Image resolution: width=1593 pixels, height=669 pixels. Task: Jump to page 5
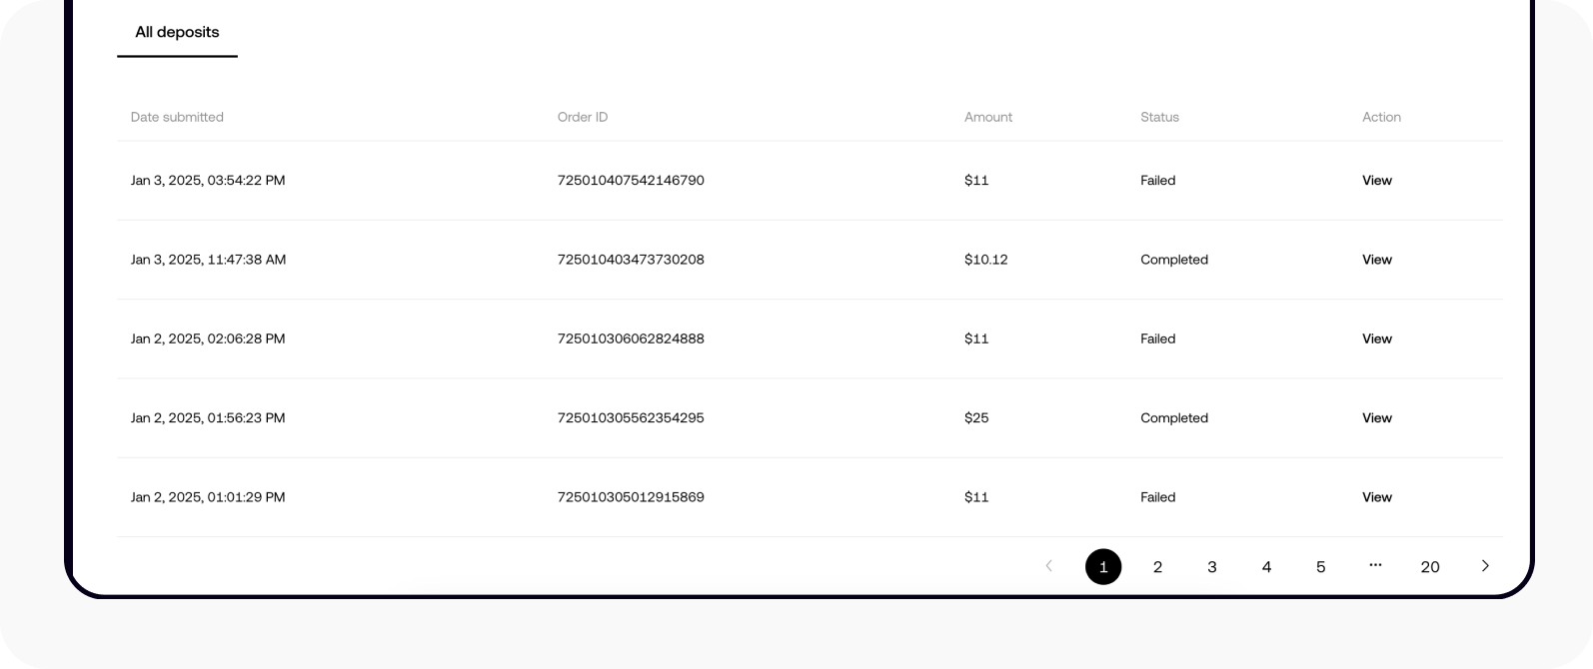tap(1320, 566)
